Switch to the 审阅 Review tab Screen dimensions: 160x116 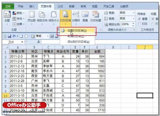click(83, 6)
